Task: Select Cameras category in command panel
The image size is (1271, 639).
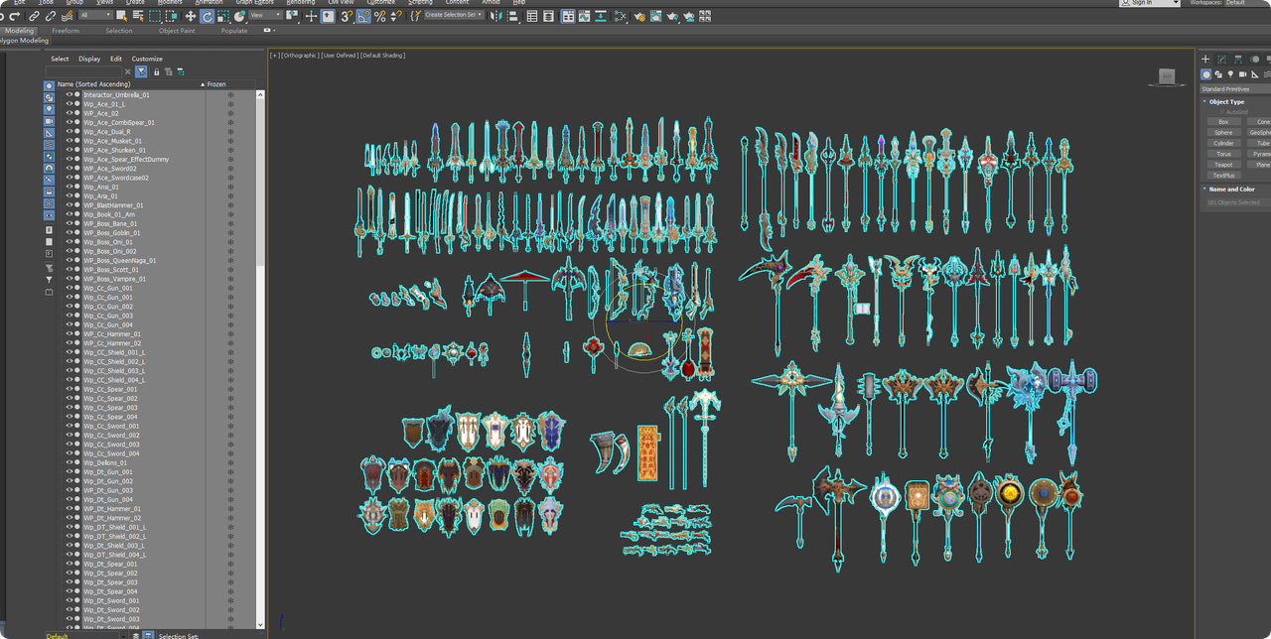Action: click(x=1242, y=74)
